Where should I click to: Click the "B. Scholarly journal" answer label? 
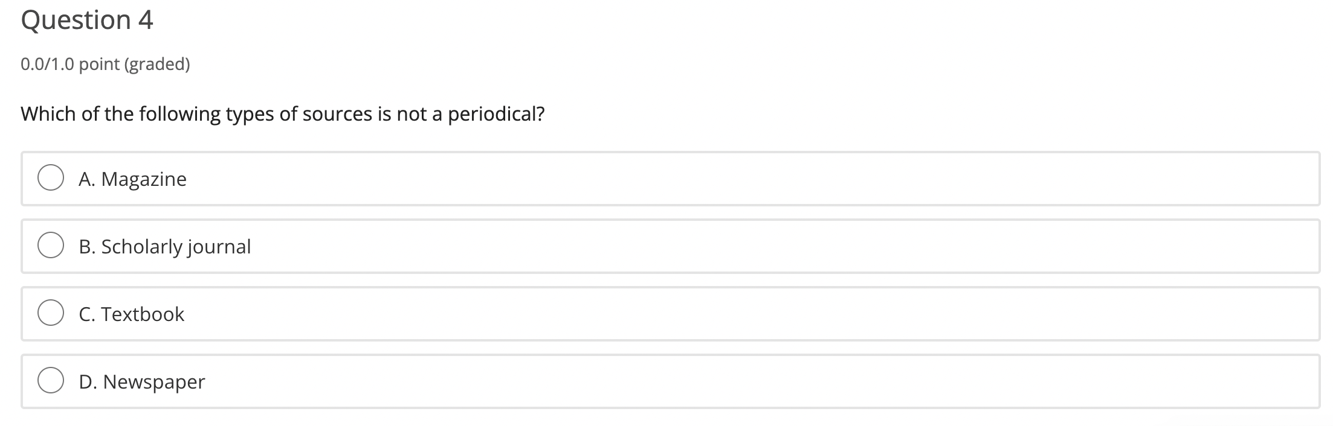tap(164, 246)
